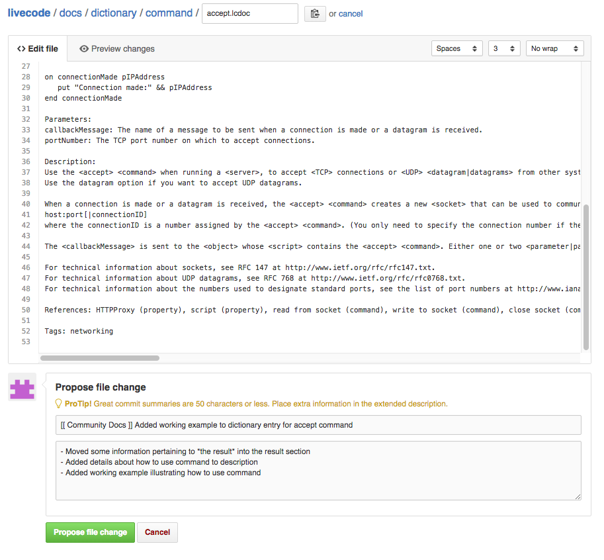
Task: Grab the editor horizontal scrollbar
Action: [99, 358]
